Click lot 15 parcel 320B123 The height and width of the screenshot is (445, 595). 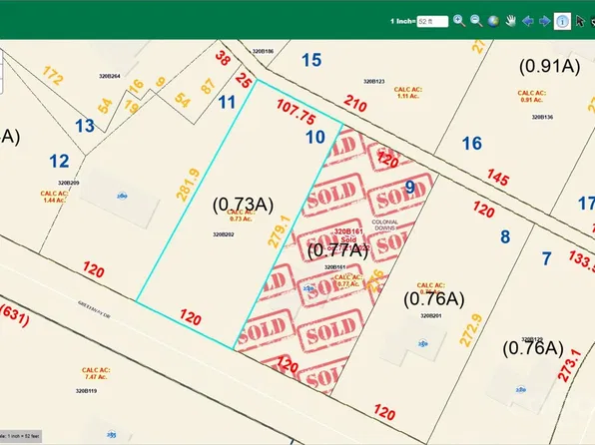pos(373,81)
